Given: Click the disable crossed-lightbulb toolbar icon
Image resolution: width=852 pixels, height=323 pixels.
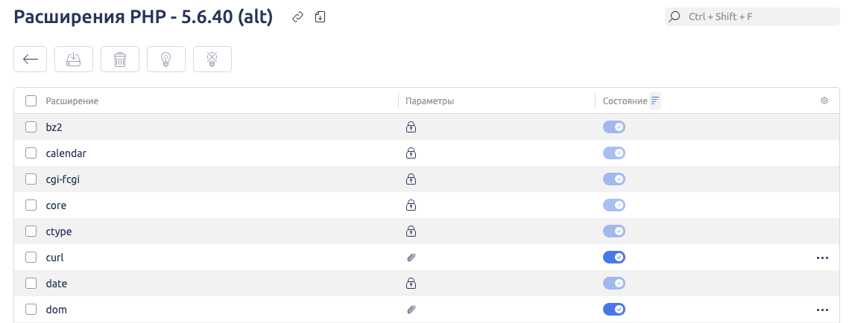Looking at the screenshot, I should click(212, 60).
